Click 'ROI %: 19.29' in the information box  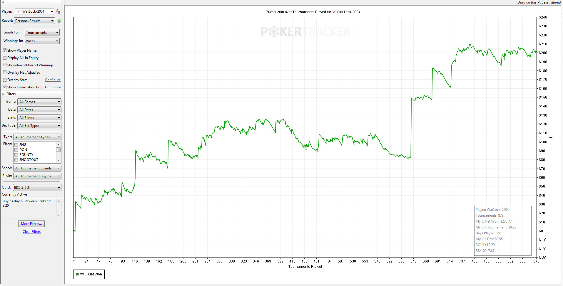coord(485,245)
